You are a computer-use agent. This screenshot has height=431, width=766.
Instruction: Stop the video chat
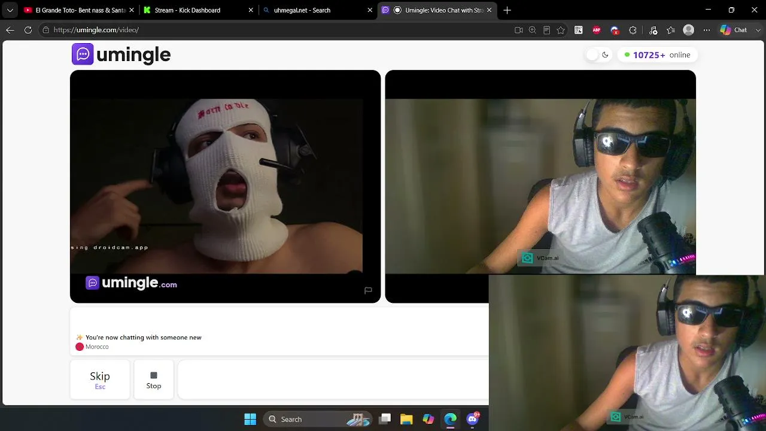154,380
